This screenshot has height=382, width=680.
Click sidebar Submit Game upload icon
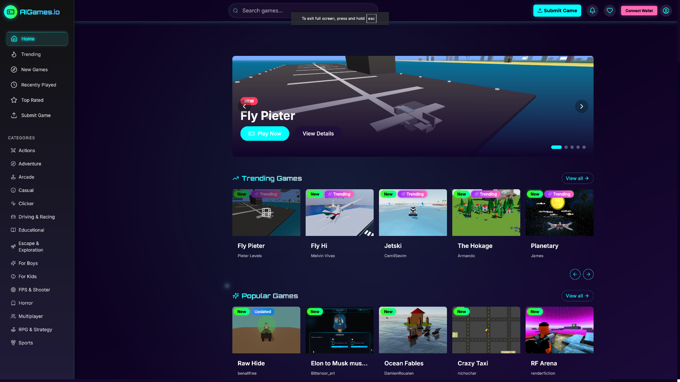(14, 115)
